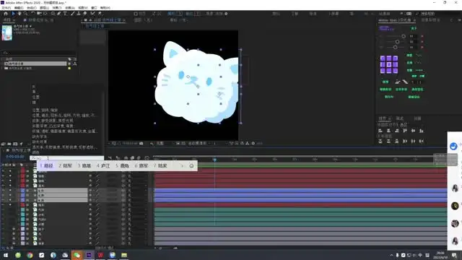462x260 pixels.
Task: Click the emoji icon in IME candidate bar
Action: [x=191, y=166]
